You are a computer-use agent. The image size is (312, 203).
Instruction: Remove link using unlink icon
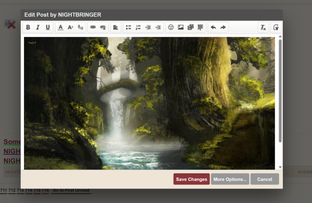(102, 27)
